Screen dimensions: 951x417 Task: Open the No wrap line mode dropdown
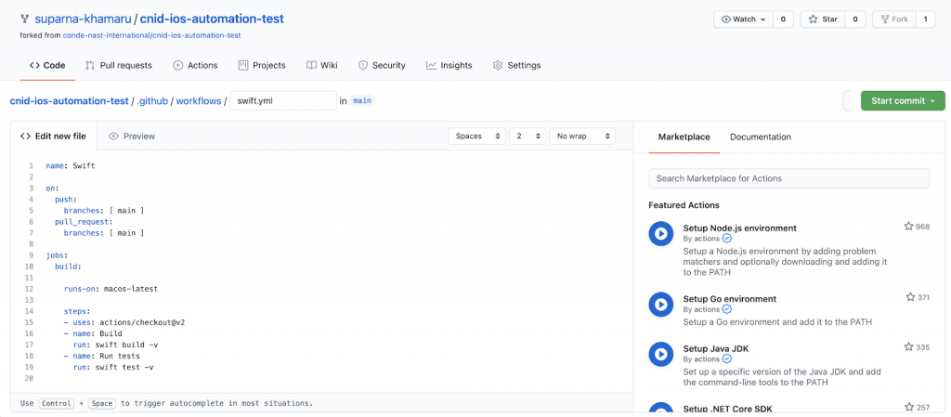pyautogui.click(x=581, y=136)
